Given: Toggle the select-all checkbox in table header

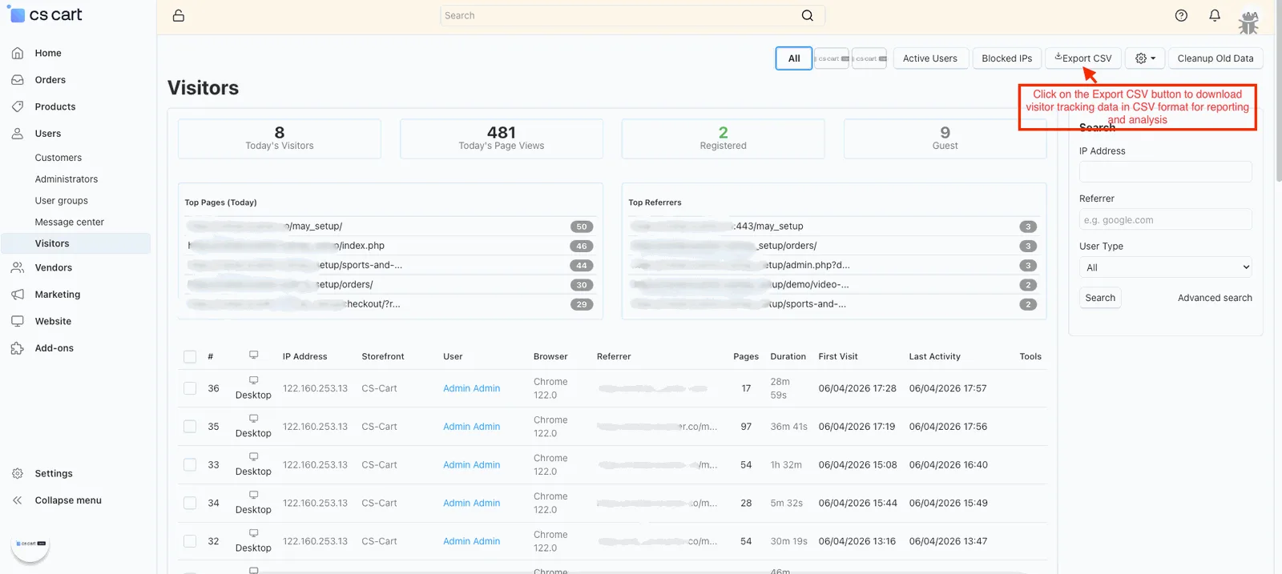Looking at the screenshot, I should [190, 357].
